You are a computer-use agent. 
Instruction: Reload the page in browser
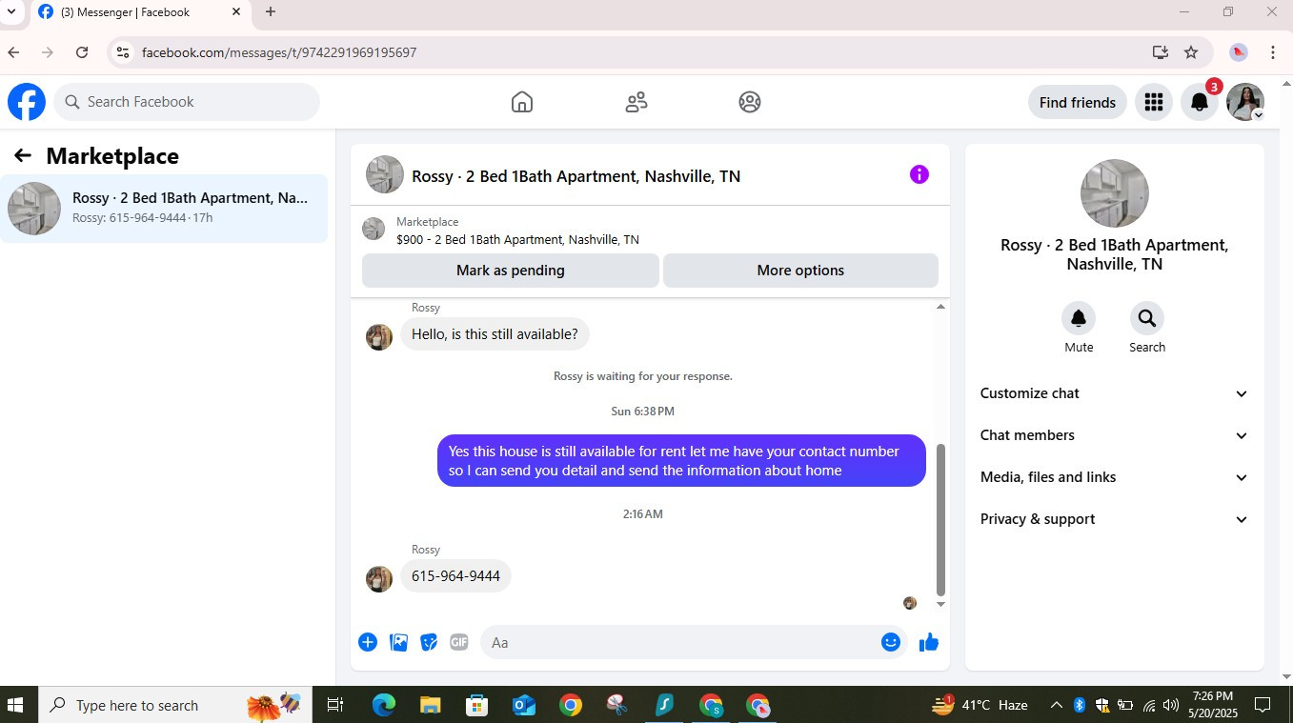click(82, 52)
